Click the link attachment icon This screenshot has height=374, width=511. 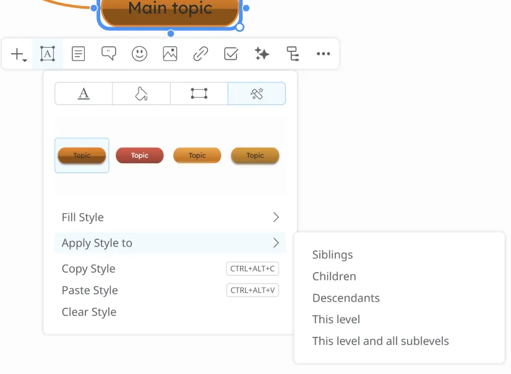coord(200,54)
